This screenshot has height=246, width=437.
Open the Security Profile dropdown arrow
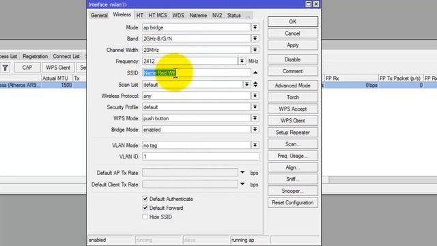(255, 107)
